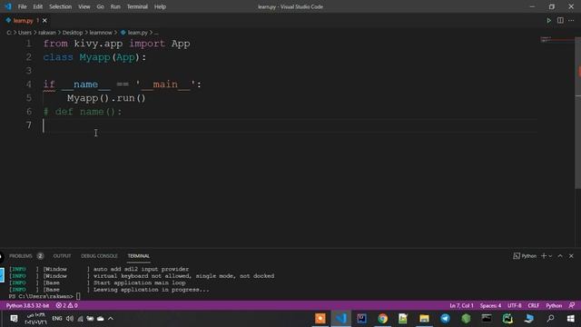Open the View menu

84,6
